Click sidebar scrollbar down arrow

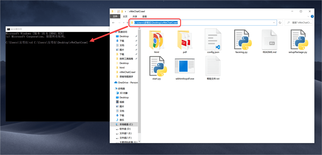pos(140,141)
